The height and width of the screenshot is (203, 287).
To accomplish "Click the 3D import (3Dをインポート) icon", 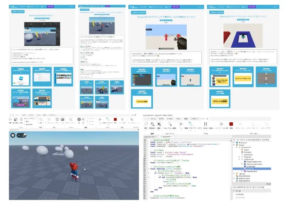I will [x=71, y=119].
